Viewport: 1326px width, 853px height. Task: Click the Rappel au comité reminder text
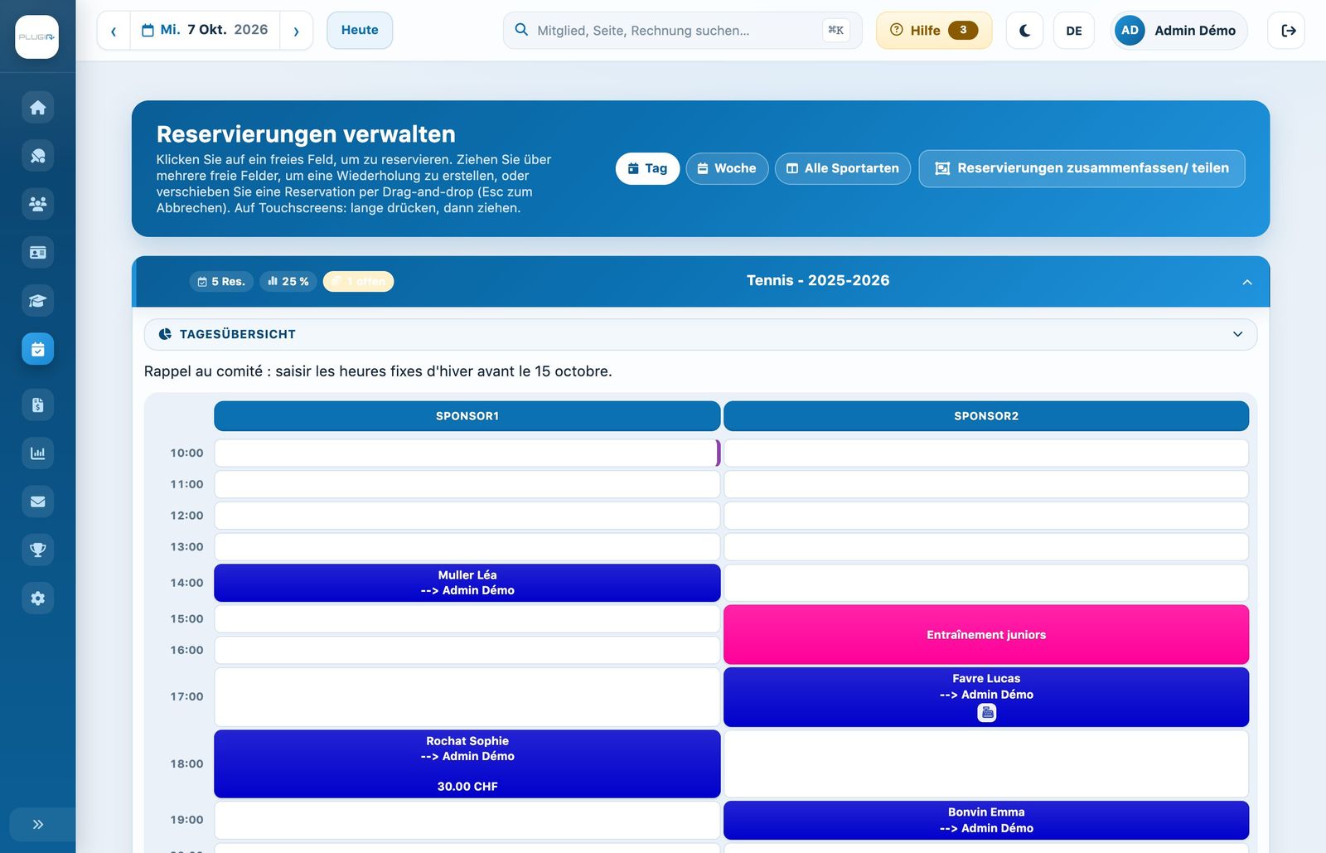[x=378, y=371]
